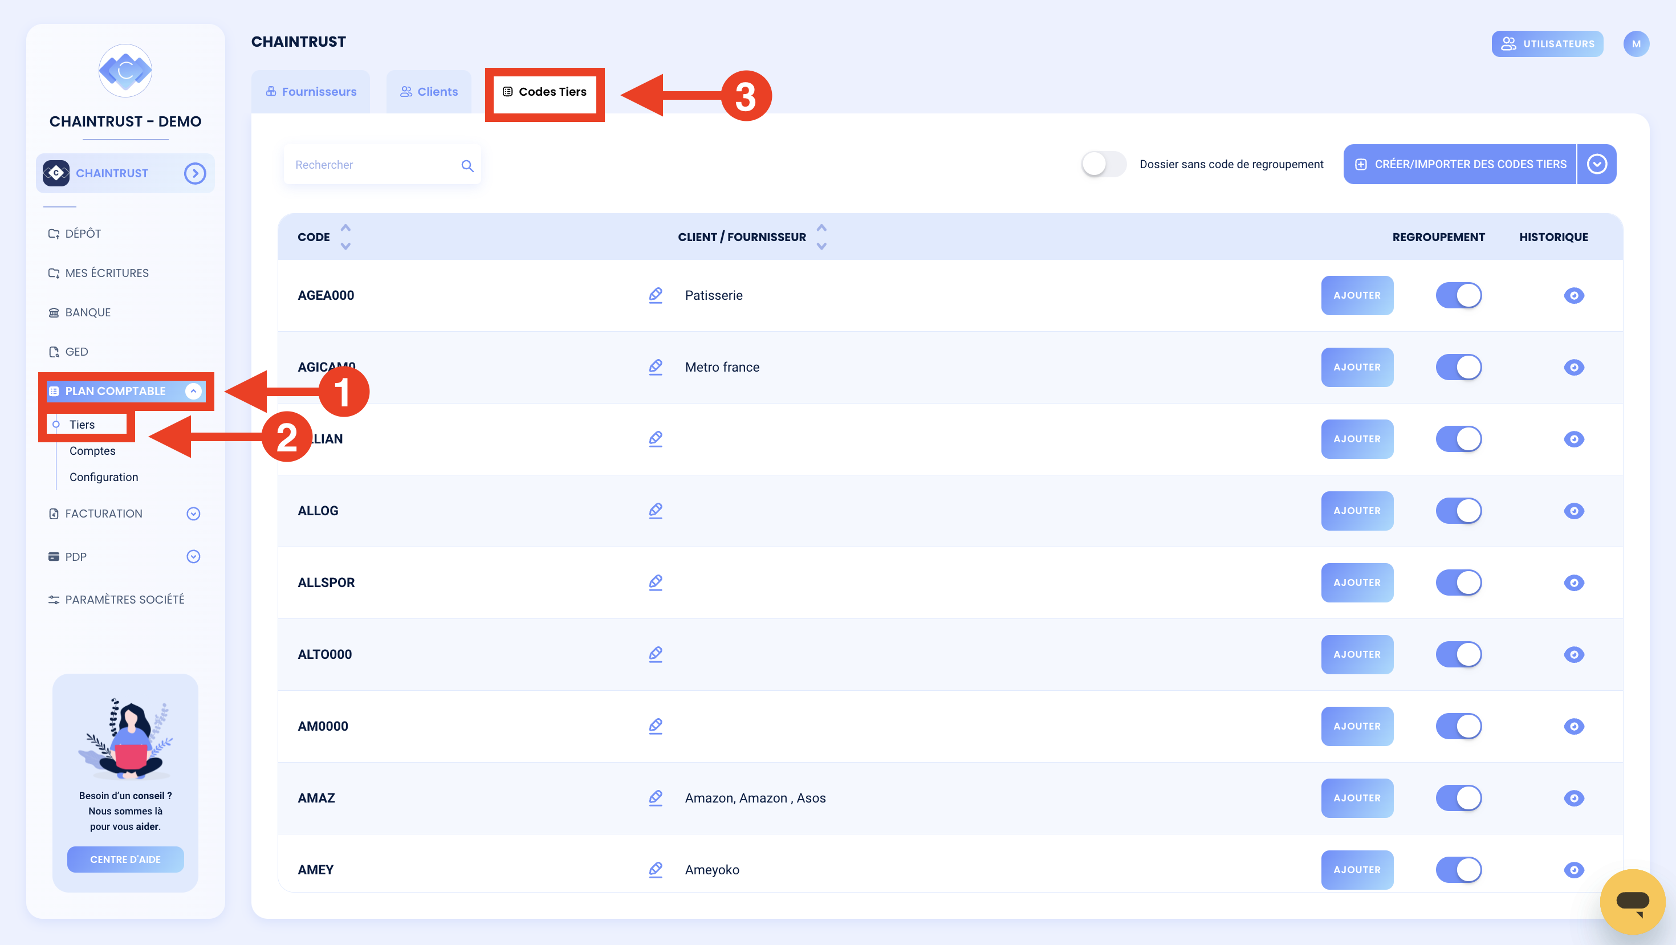Open the GED menu item

pyautogui.click(x=68, y=352)
